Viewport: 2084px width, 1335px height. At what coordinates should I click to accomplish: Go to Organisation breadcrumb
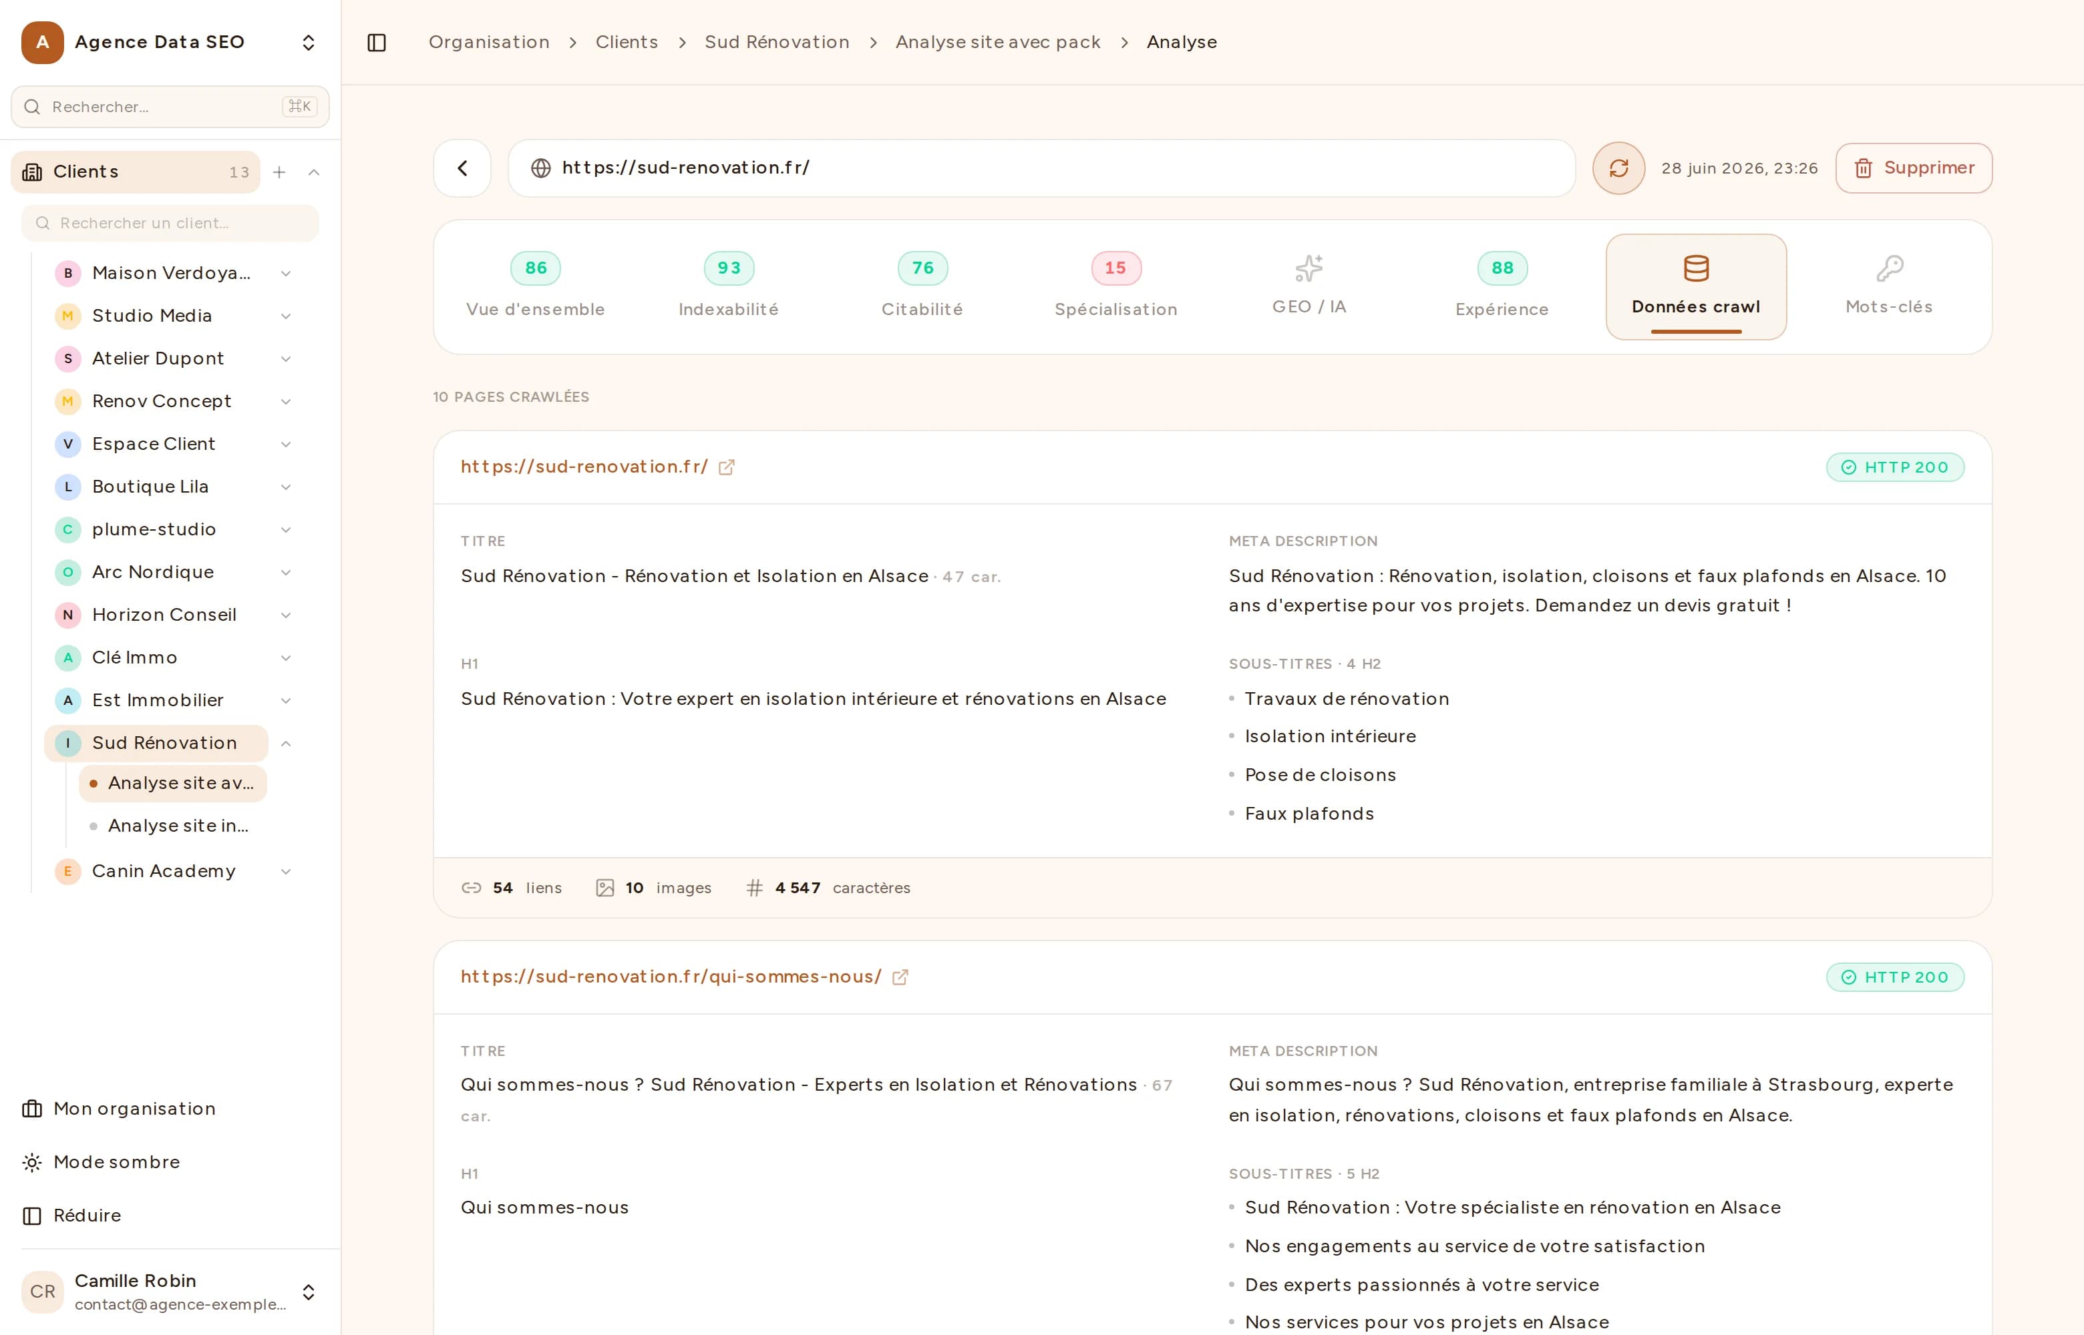point(489,41)
